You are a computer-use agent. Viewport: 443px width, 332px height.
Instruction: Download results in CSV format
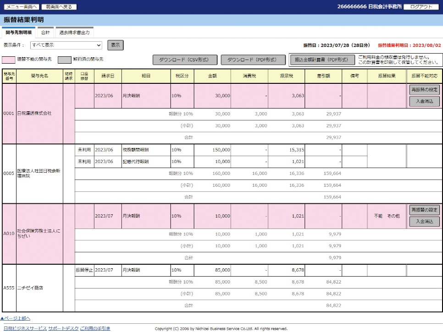click(x=185, y=60)
